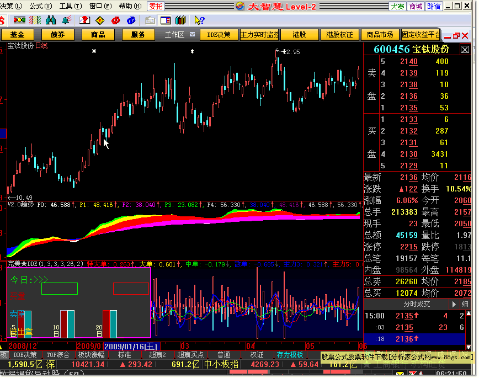The height and width of the screenshot is (378, 479).
Task: Open the alarm bell alert icon
Action: click(x=67, y=20)
